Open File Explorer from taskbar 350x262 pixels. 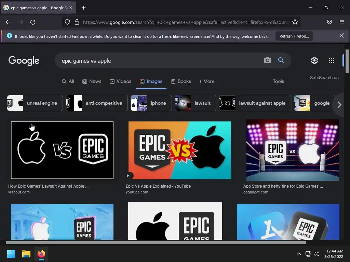[x=26, y=254]
